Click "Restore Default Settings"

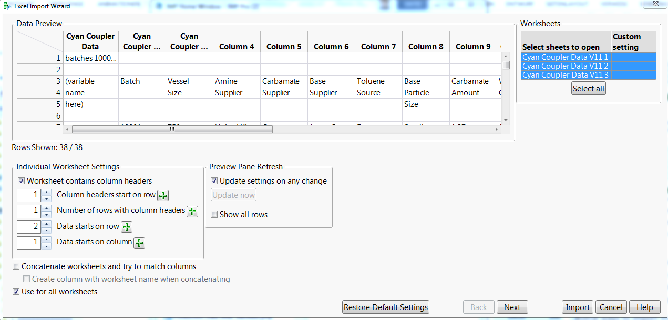coord(385,307)
